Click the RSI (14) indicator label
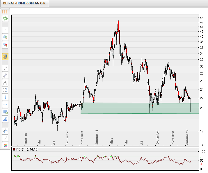The height and width of the screenshot is (173, 208). coord(26,150)
